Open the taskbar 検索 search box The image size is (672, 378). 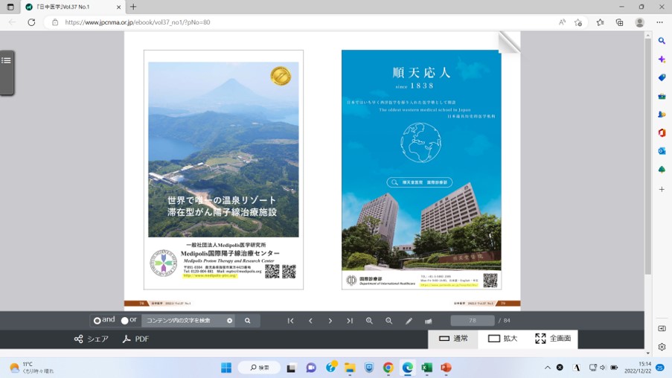(x=259, y=368)
